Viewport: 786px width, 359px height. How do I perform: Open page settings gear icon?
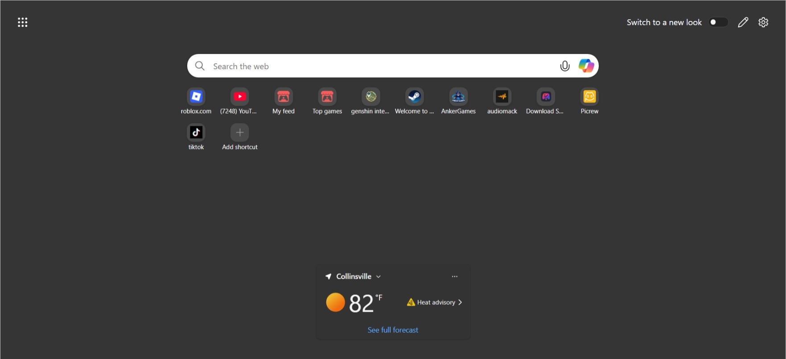click(x=763, y=22)
